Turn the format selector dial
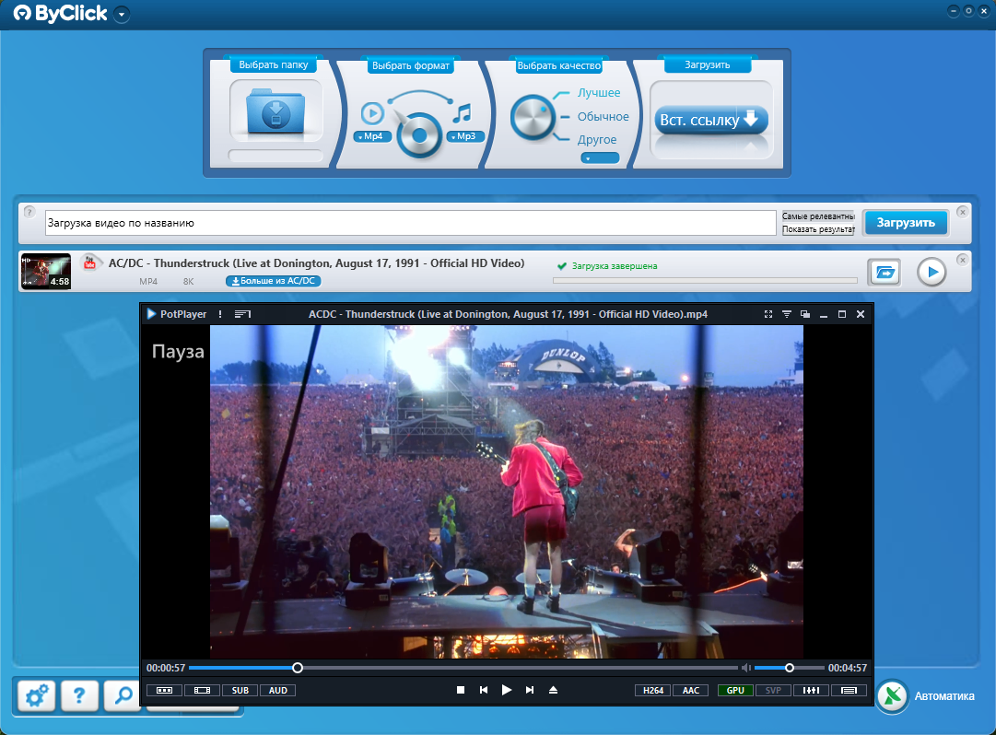Viewport: 996px width, 735px height. [418, 135]
